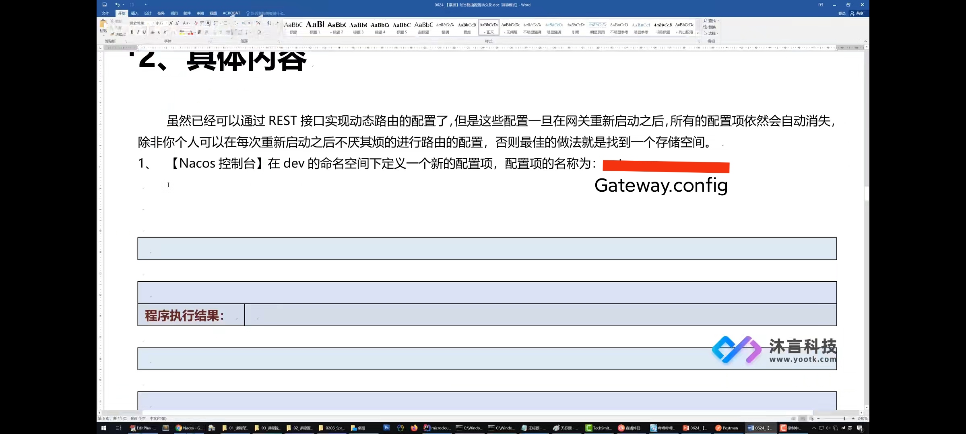Switch to the 布局 (Layout) tab

[x=161, y=13]
